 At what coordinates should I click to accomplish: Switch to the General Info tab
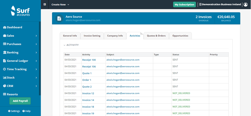click(x=70, y=36)
